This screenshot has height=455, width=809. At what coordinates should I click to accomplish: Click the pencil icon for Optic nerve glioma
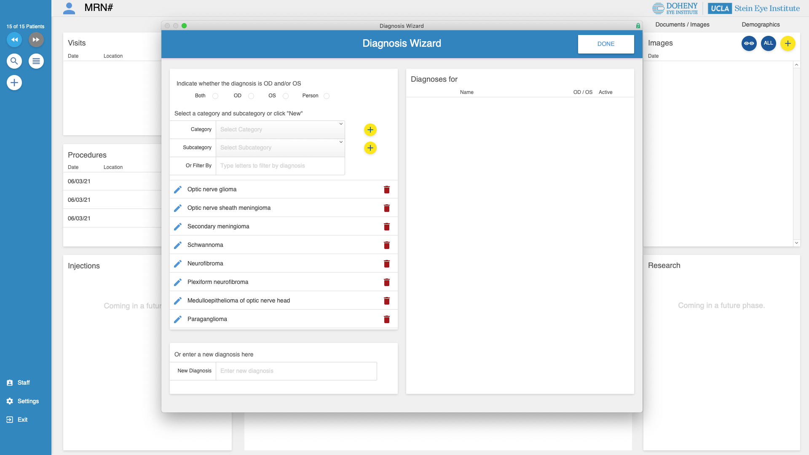tap(178, 190)
